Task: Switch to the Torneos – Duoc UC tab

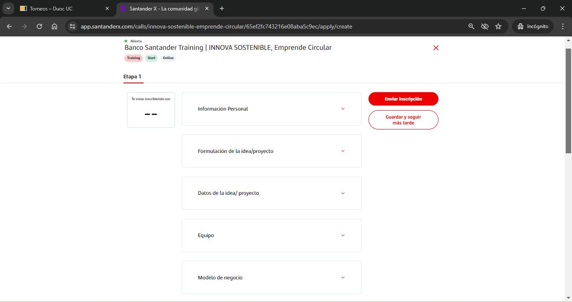Action: [65, 8]
